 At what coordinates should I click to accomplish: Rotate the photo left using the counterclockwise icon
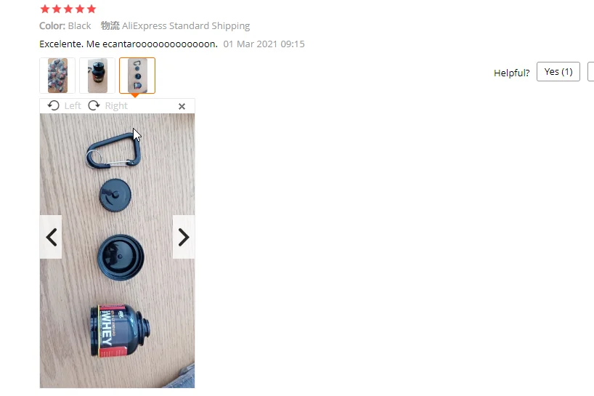[x=54, y=105]
